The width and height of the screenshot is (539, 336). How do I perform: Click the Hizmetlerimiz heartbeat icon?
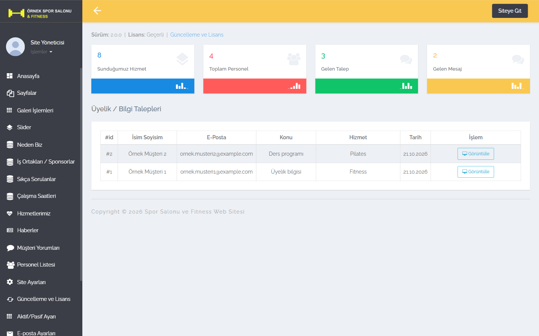10,214
